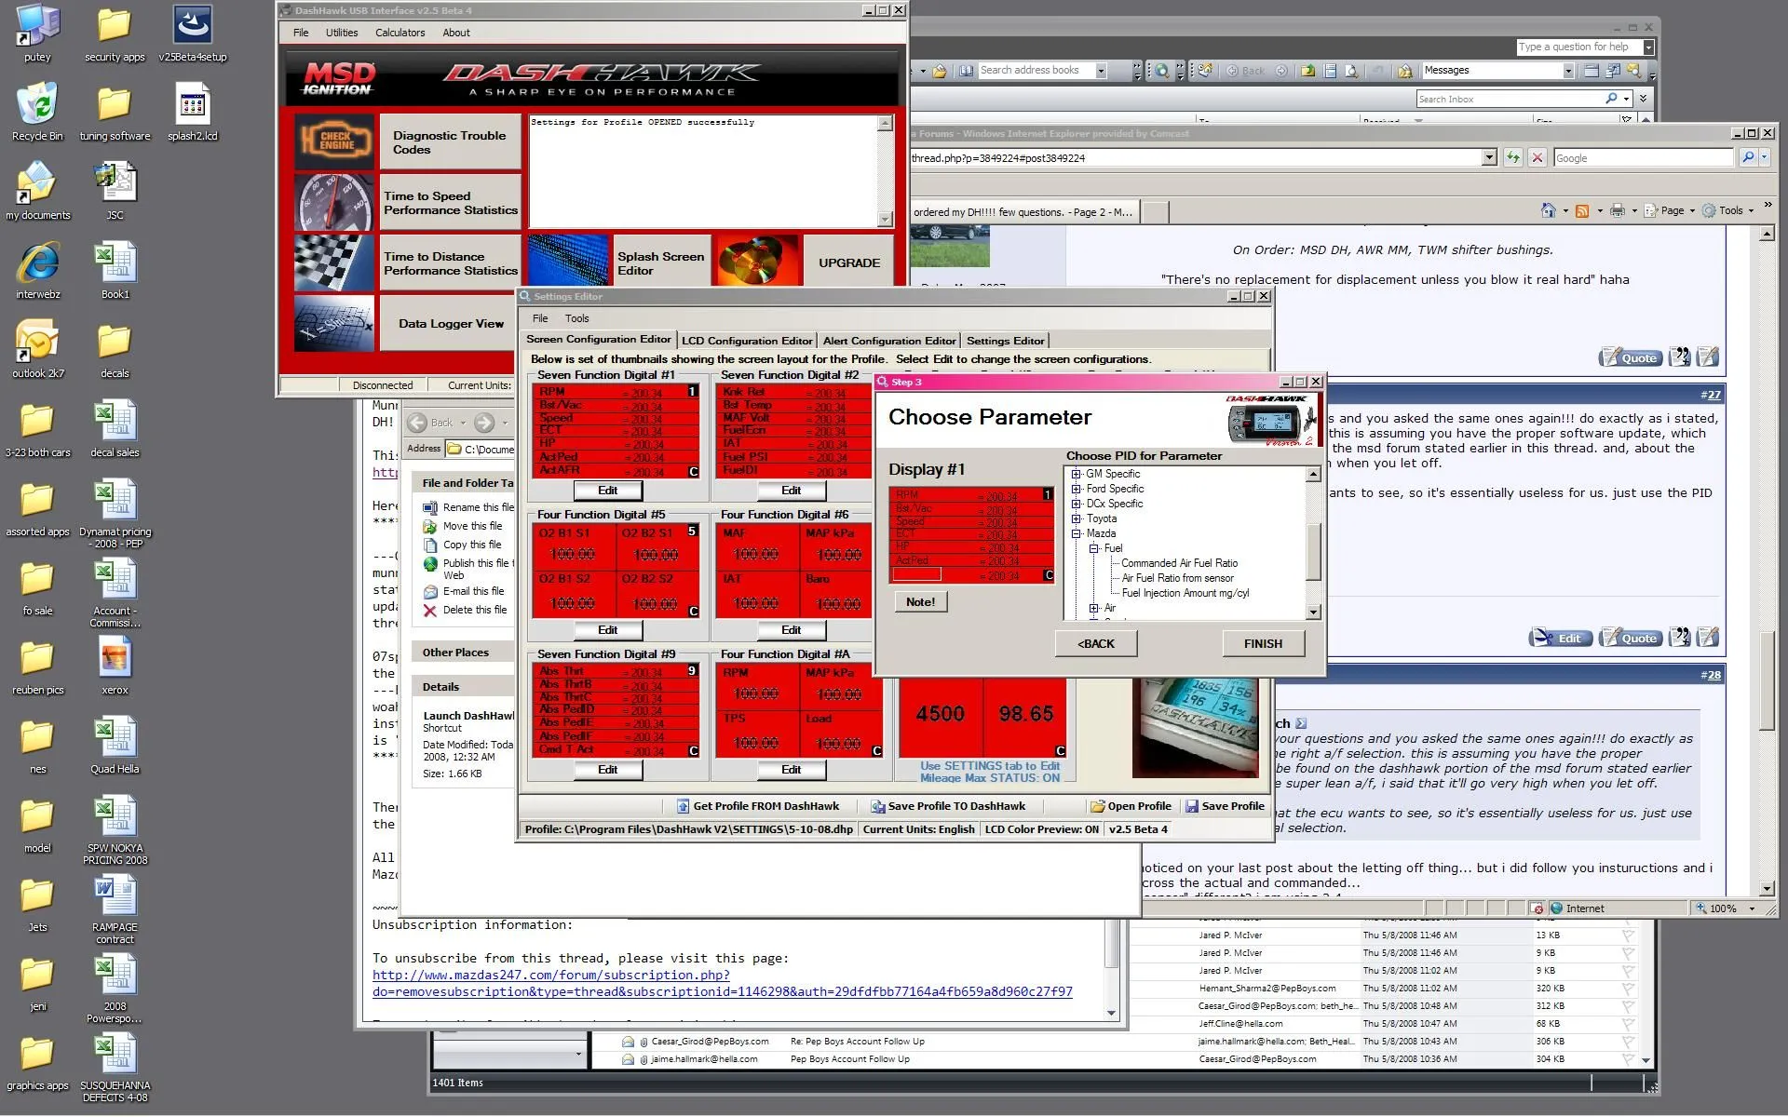
Task: Click the Data Logger View graph icon
Action: (x=335, y=323)
